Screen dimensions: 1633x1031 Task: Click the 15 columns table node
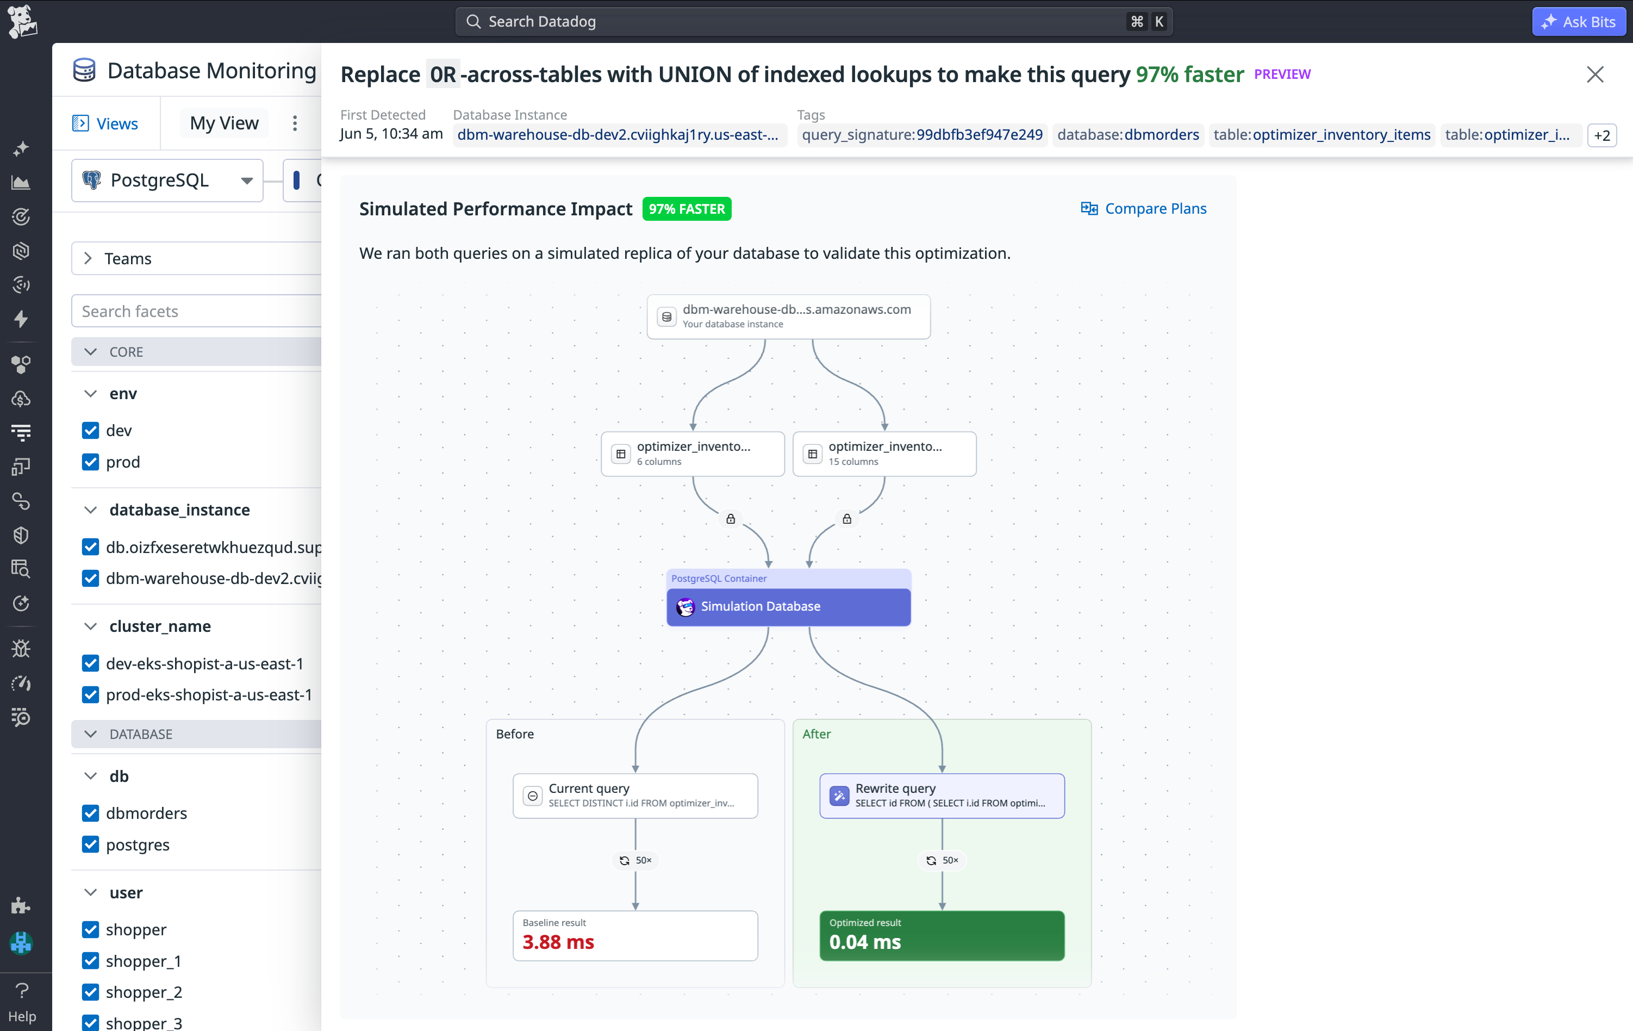pos(884,454)
